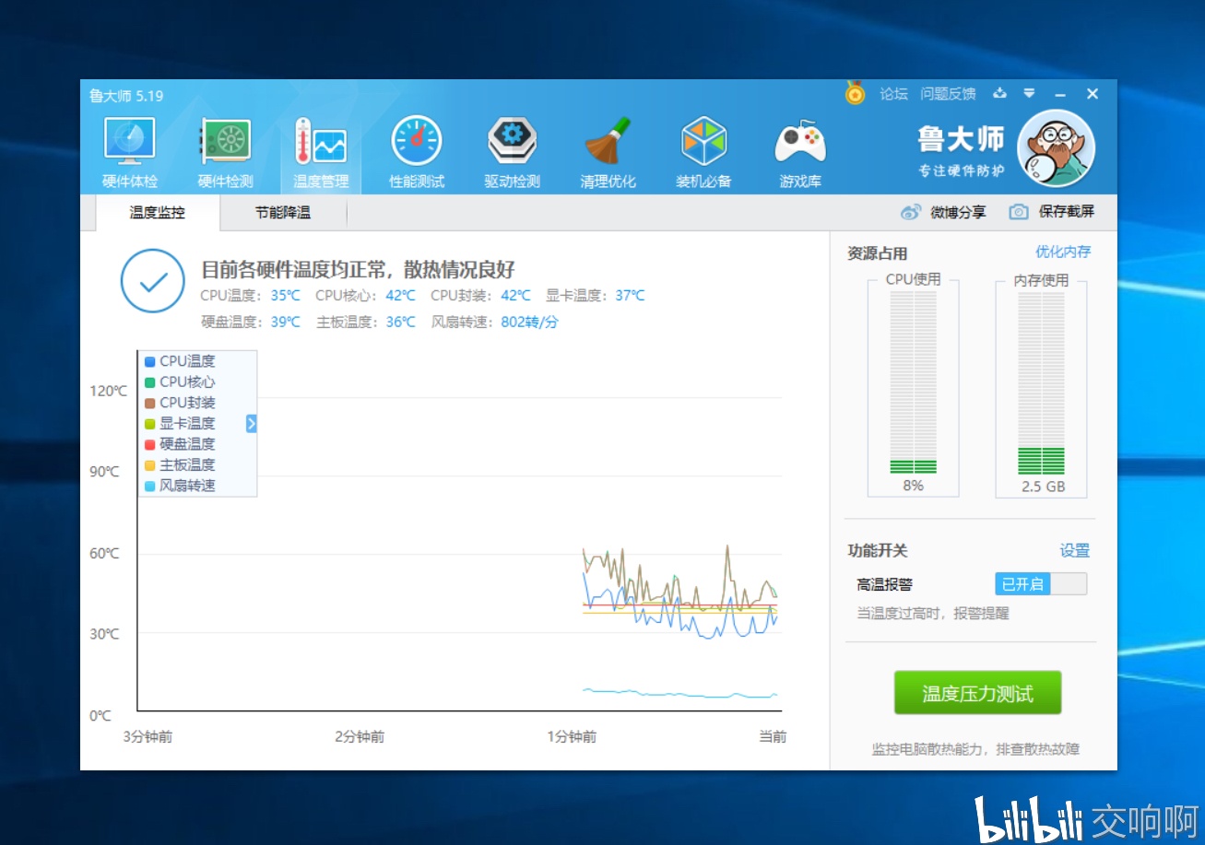Open 游戏库 game library
Image resolution: width=1205 pixels, height=845 pixels.
(799, 153)
